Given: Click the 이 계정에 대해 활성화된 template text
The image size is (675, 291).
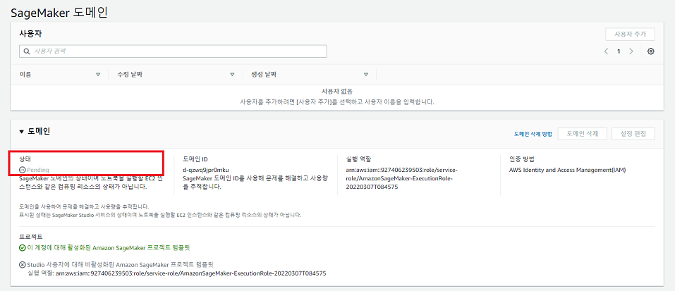Looking at the screenshot, I should pyautogui.click(x=109, y=247).
